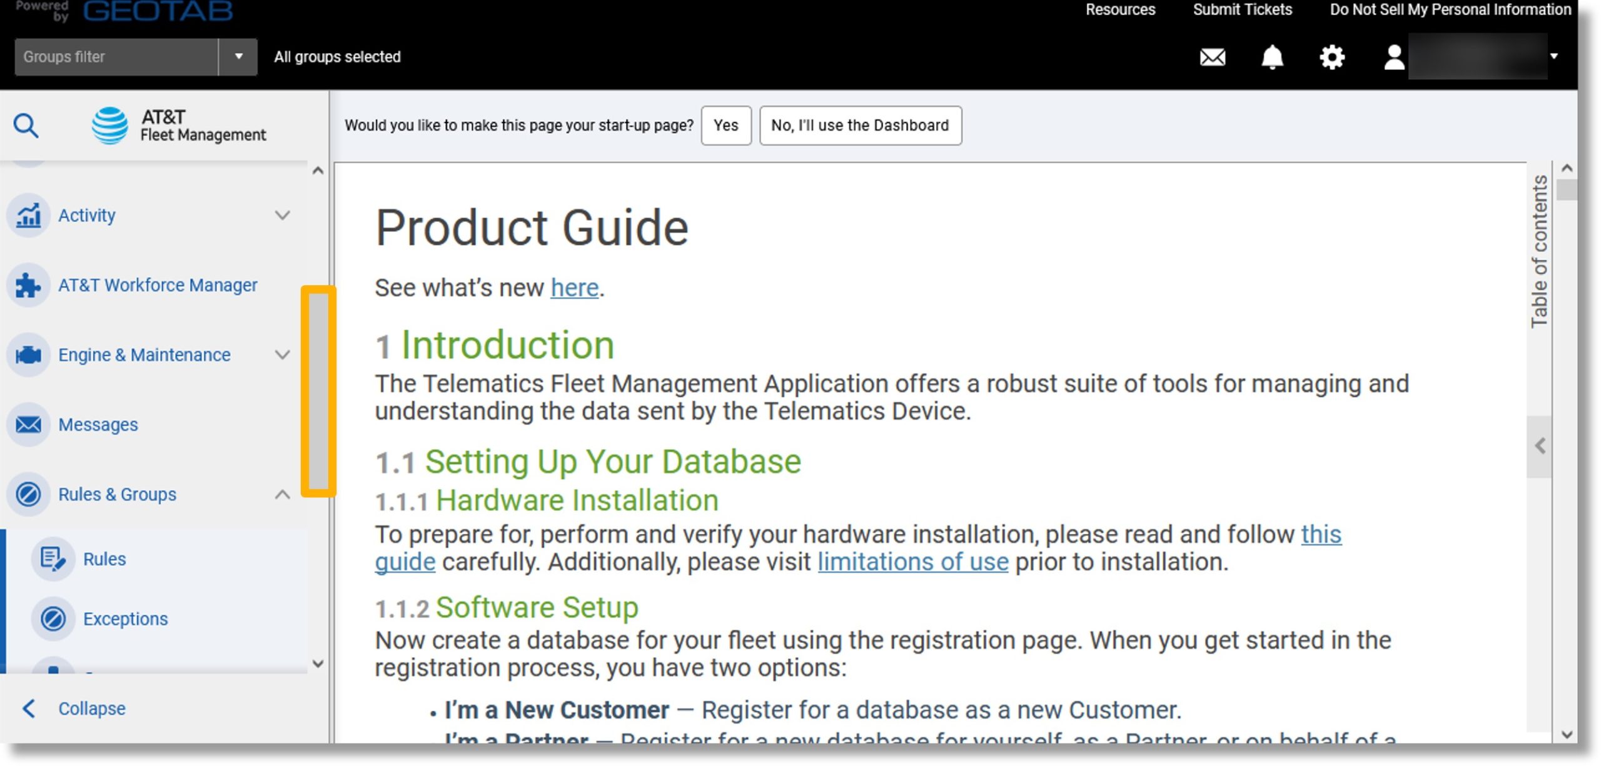
Task: Select Exceptions submenu item
Action: [x=126, y=619]
